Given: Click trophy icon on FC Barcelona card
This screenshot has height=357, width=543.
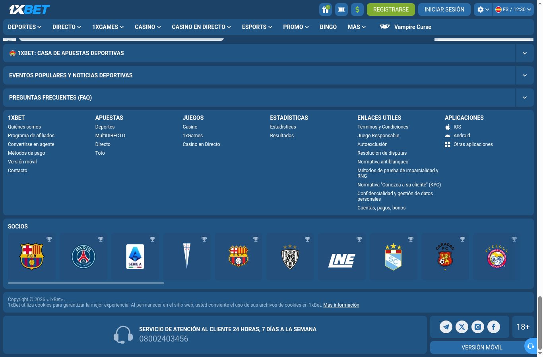Looking at the screenshot, I should 49,239.
